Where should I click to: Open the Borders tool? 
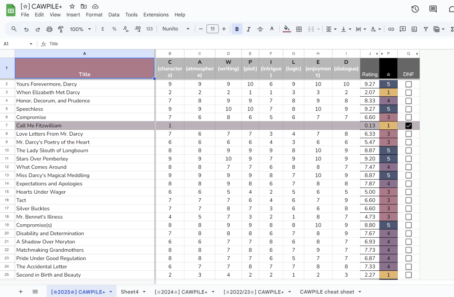point(299,29)
